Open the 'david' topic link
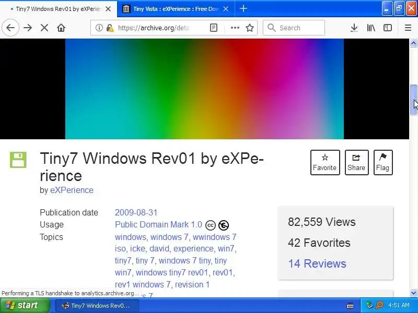The height and width of the screenshot is (313, 418). click(159, 248)
